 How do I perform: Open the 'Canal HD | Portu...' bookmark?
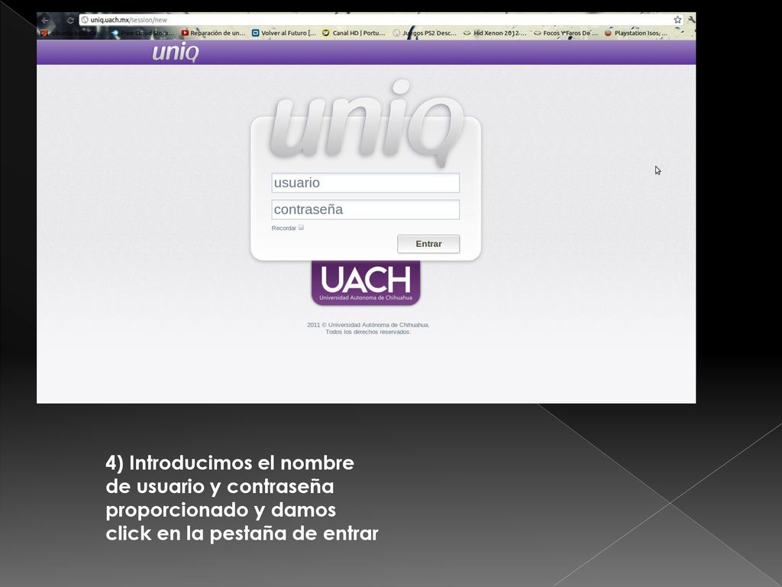354,33
